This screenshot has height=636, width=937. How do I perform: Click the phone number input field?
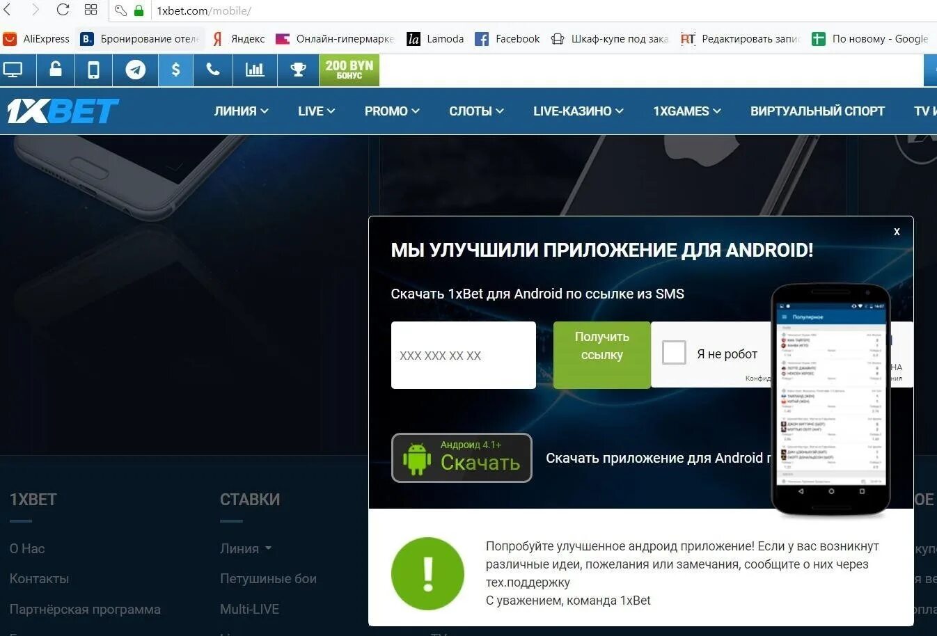click(x=464, y=355)
